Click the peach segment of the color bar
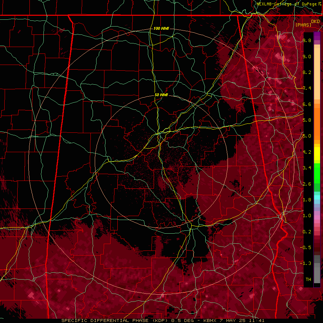Viewport: 323px width, 323px height. click(317, 74)
